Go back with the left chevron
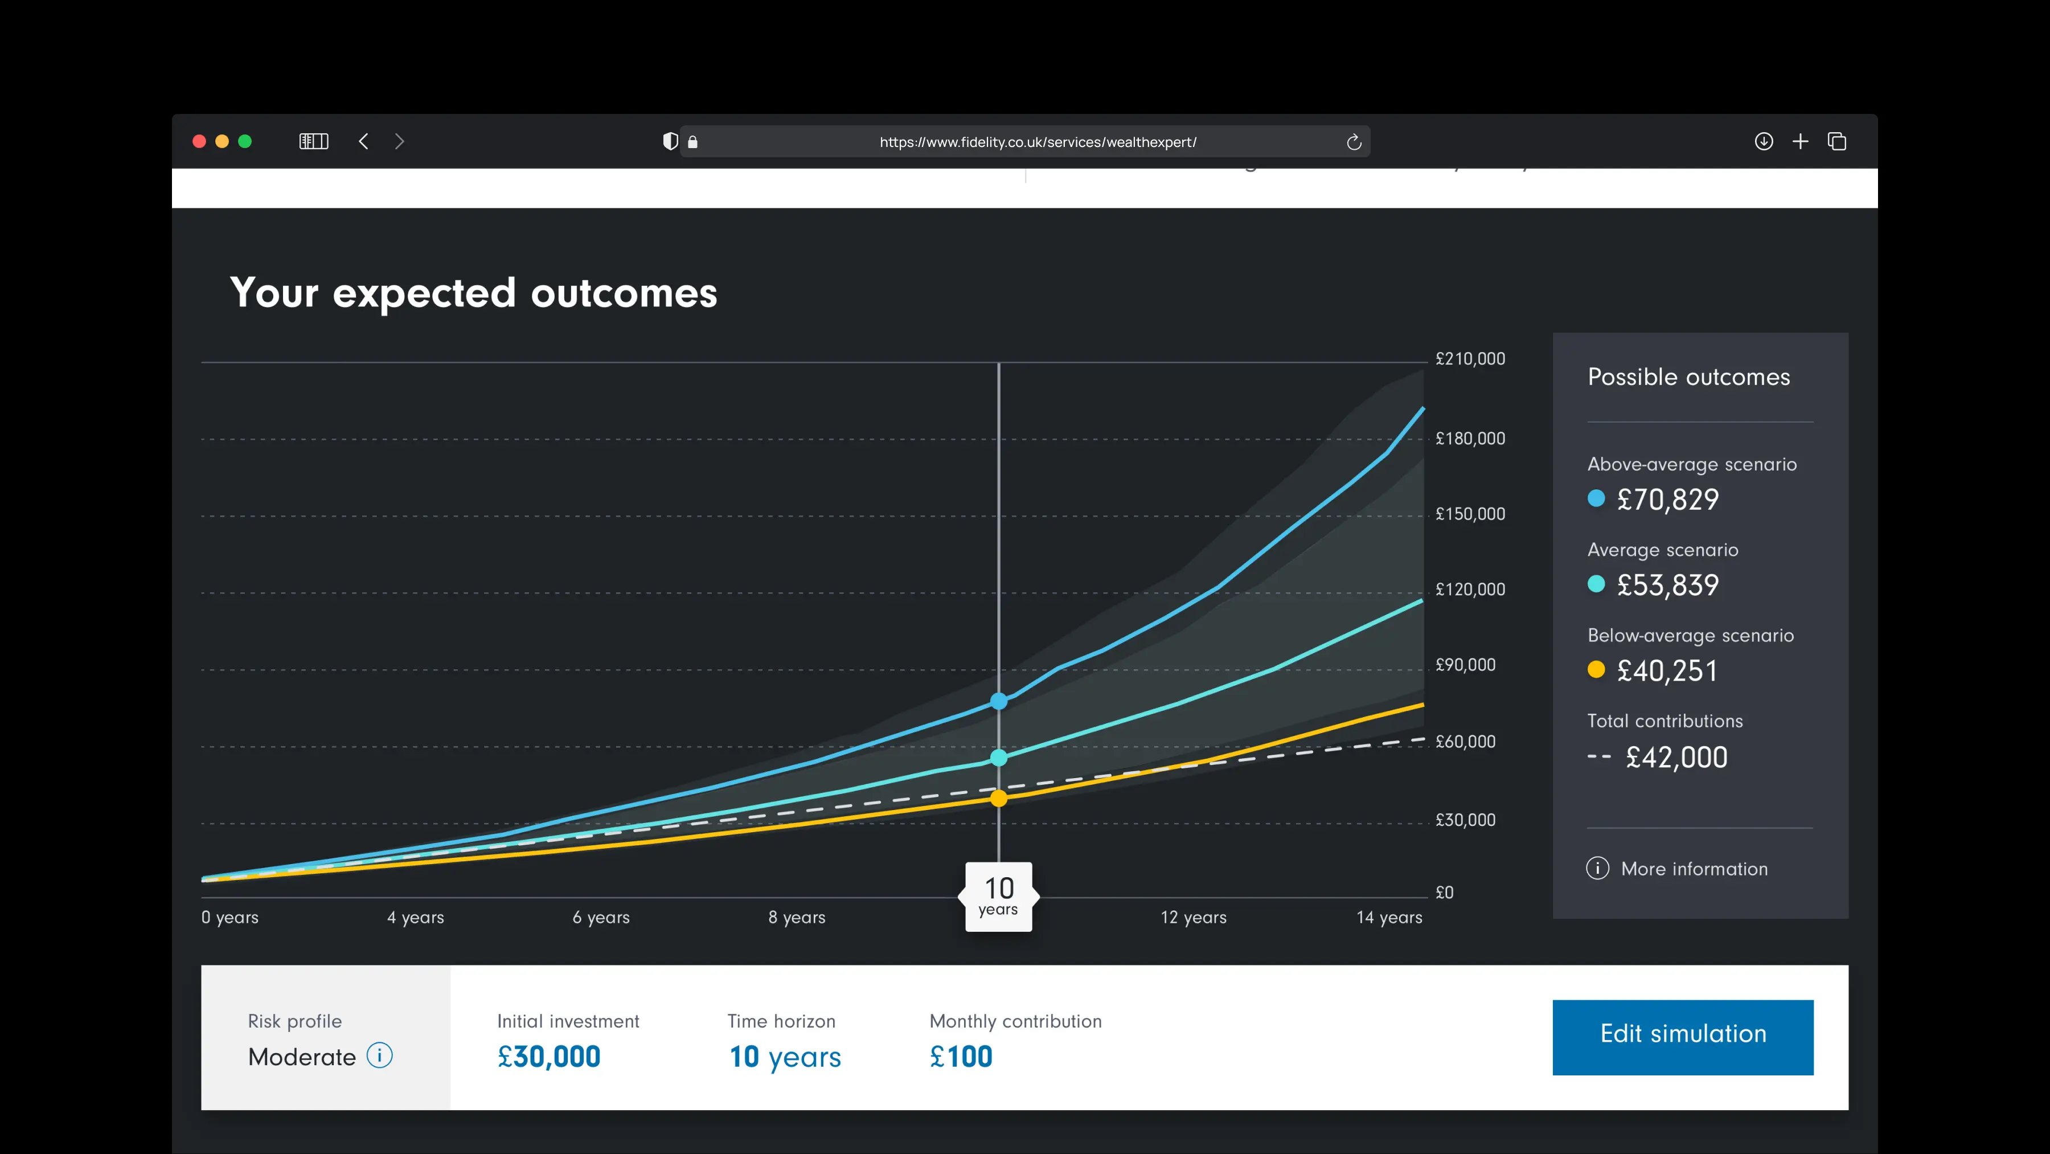The height and width of the screenshot is (1154, 2050). 364,141
